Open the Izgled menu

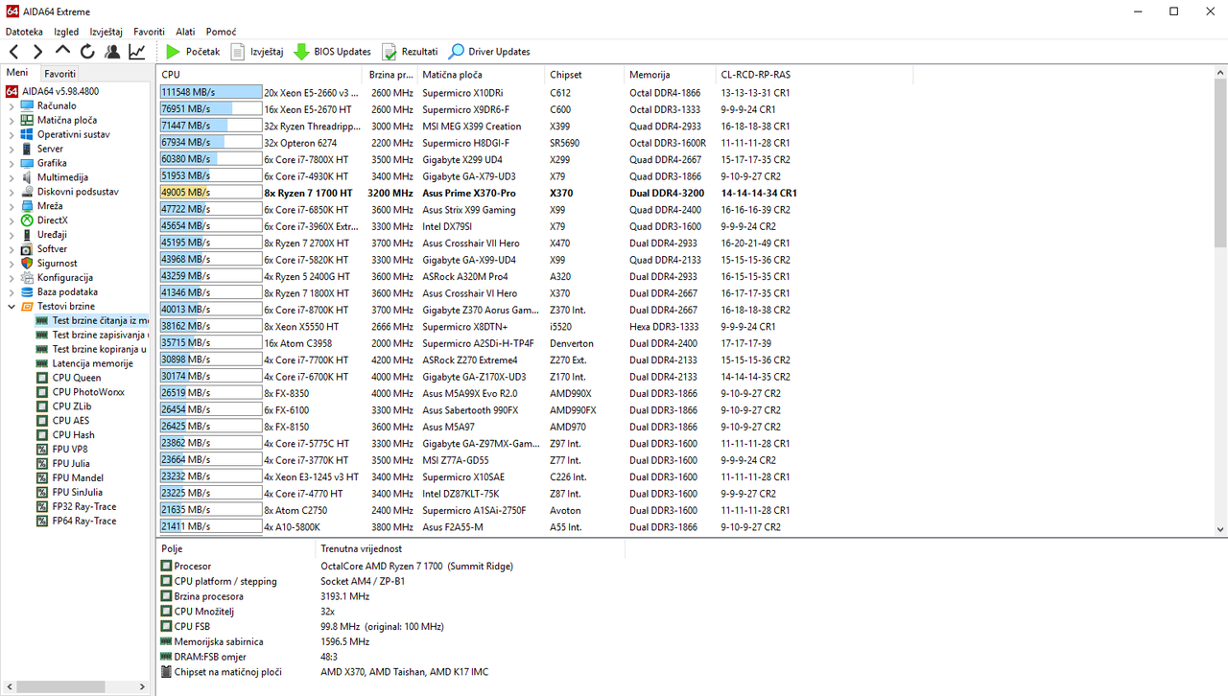(66, 32)
